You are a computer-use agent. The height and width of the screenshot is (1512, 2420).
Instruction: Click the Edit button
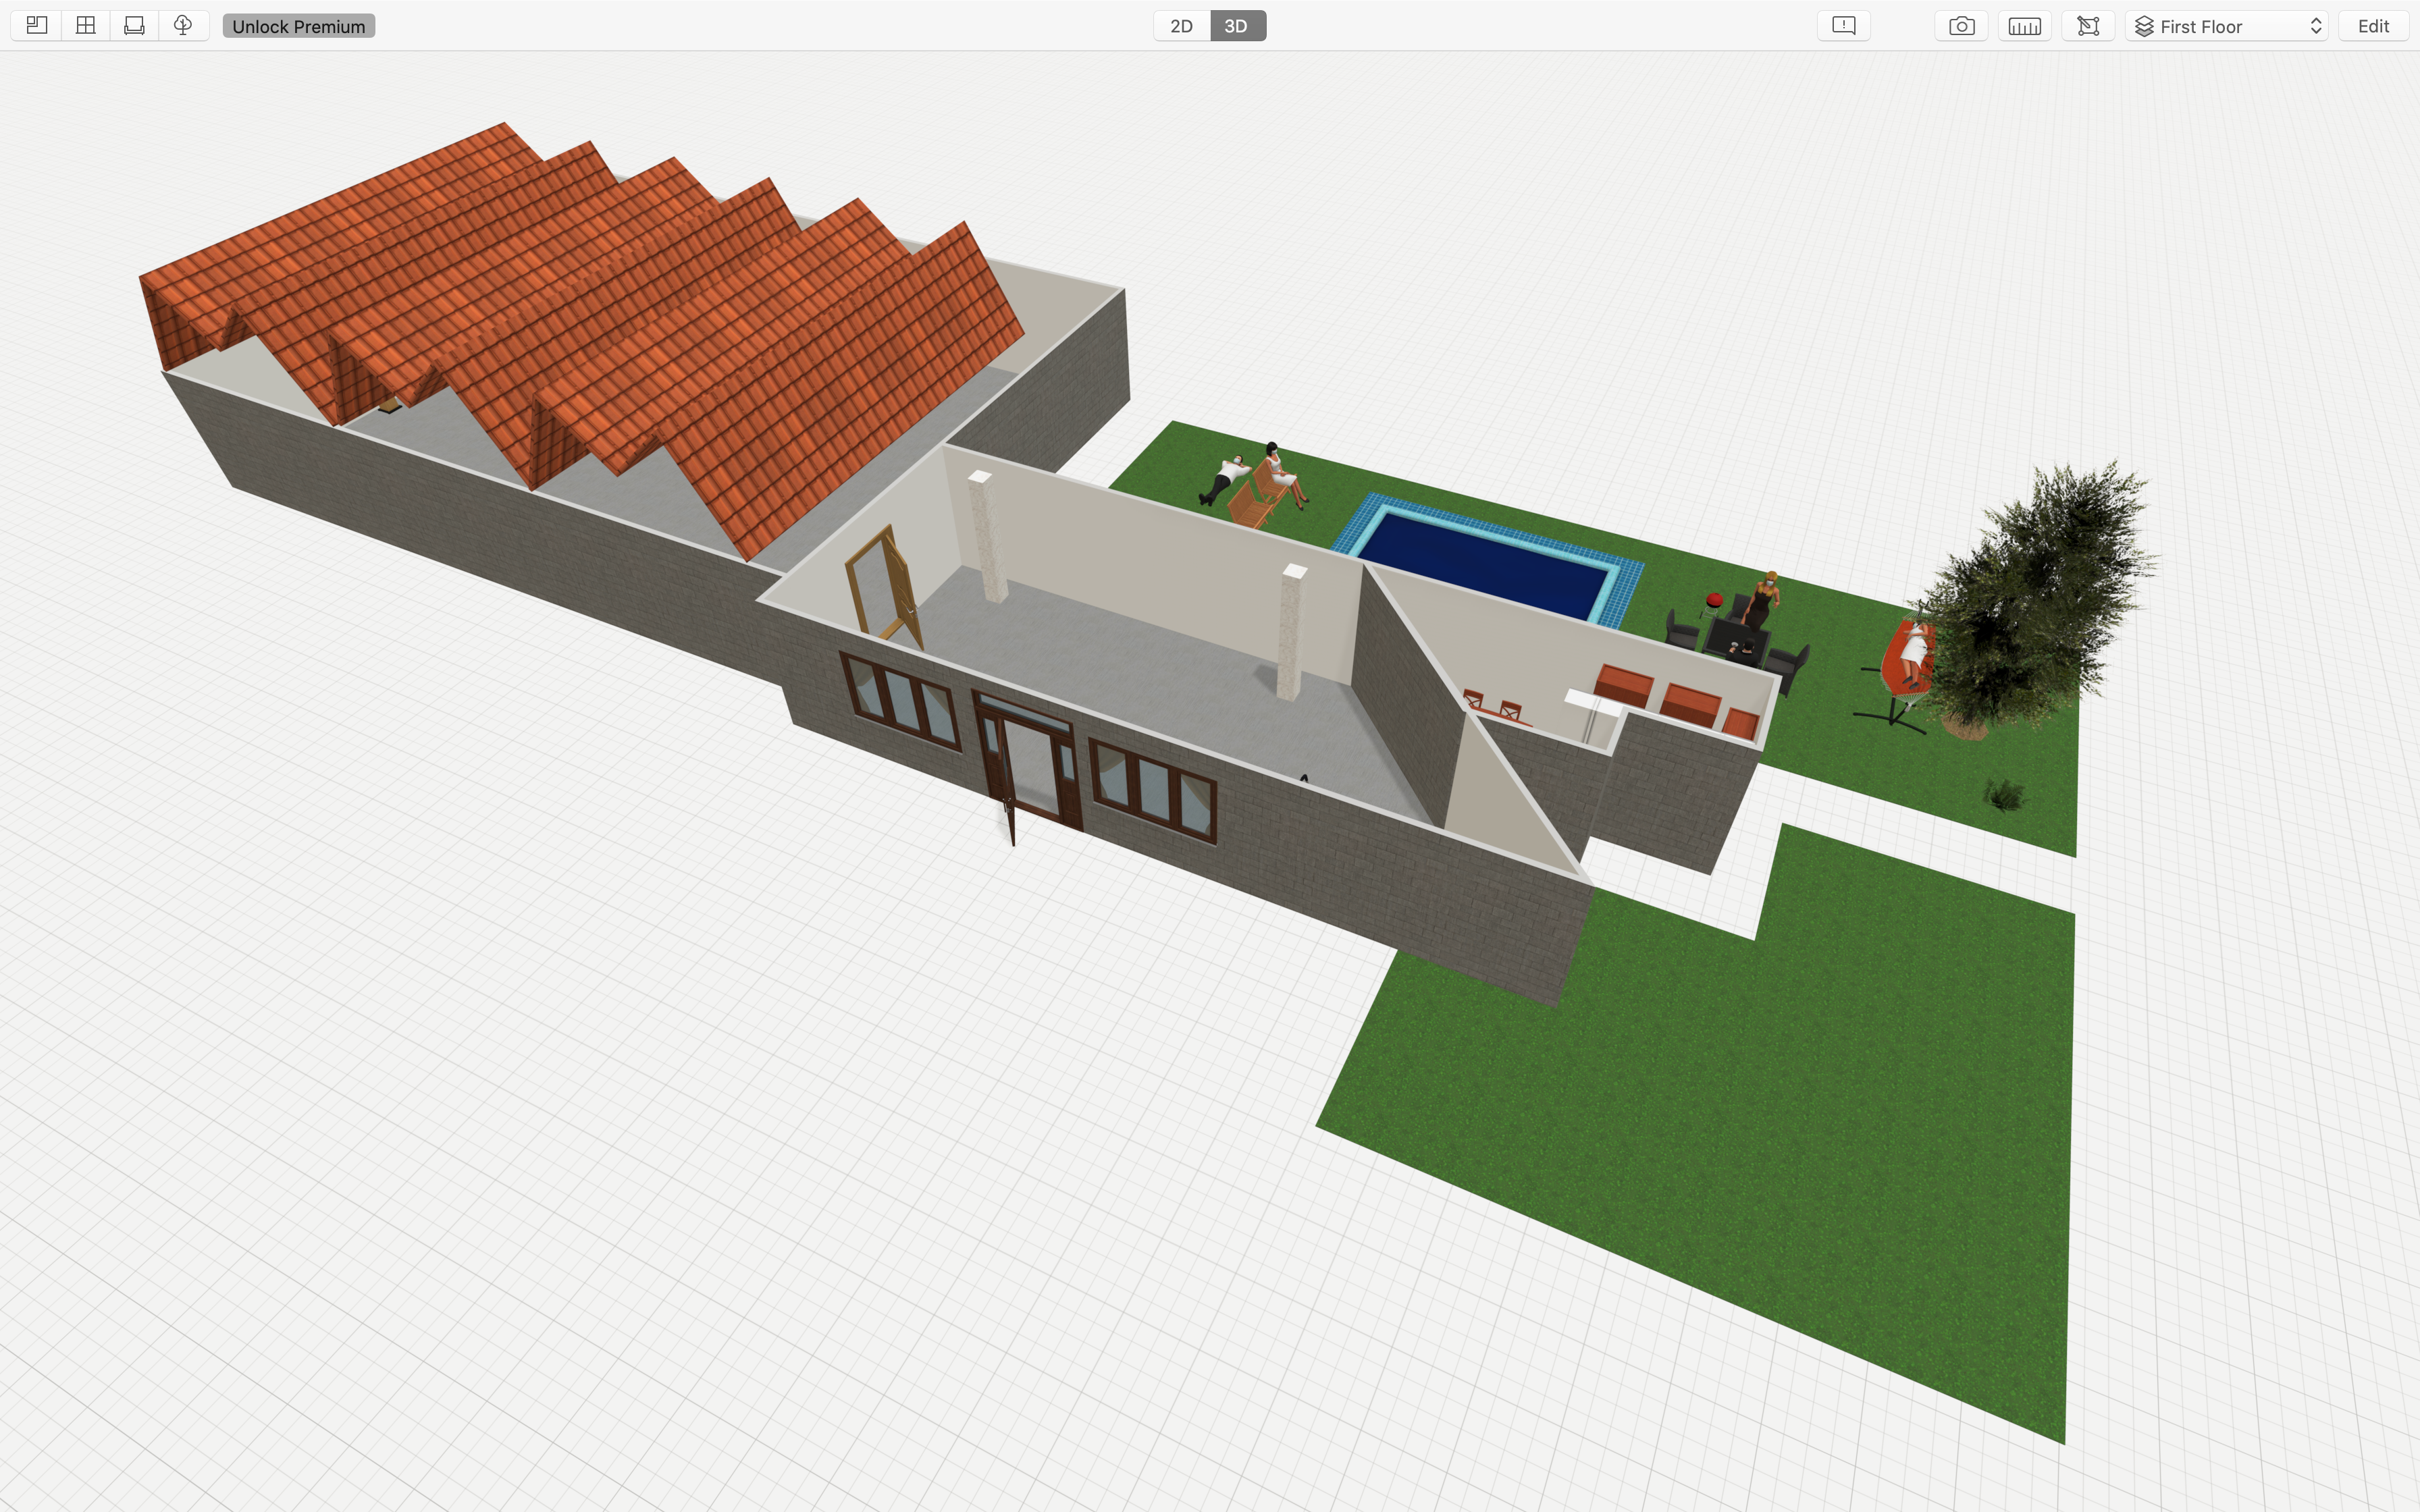pyautogui.click(x=2373, y=26)
